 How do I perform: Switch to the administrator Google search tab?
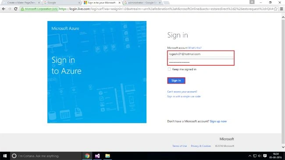[142, 3]
